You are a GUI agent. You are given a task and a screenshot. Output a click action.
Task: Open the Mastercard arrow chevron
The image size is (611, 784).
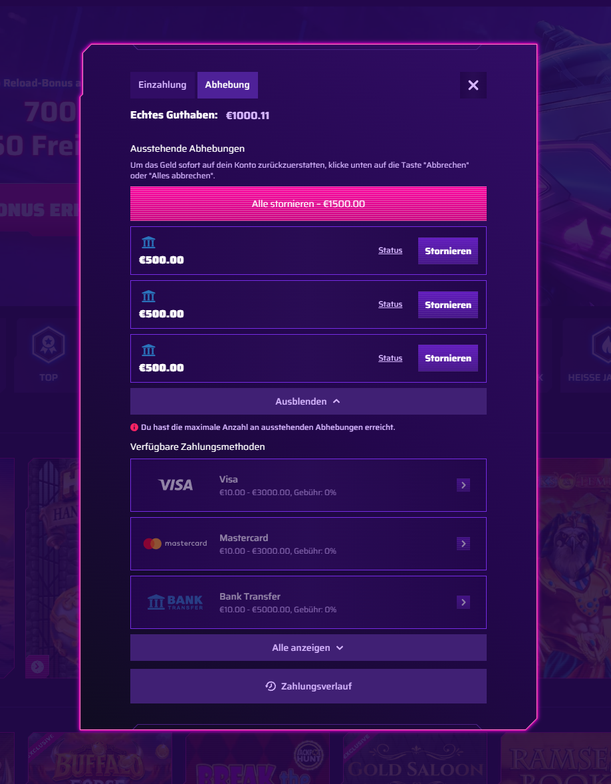(x=463, y=544)
